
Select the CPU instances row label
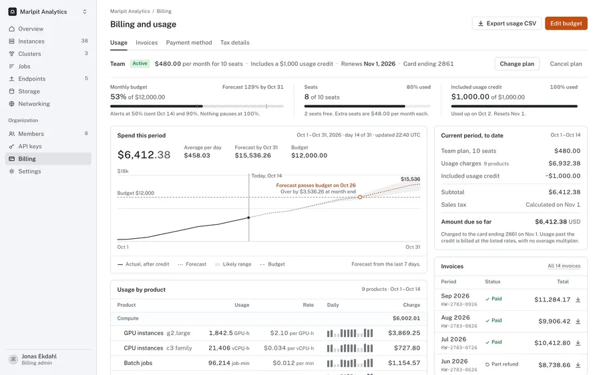(x=144, y=348)
